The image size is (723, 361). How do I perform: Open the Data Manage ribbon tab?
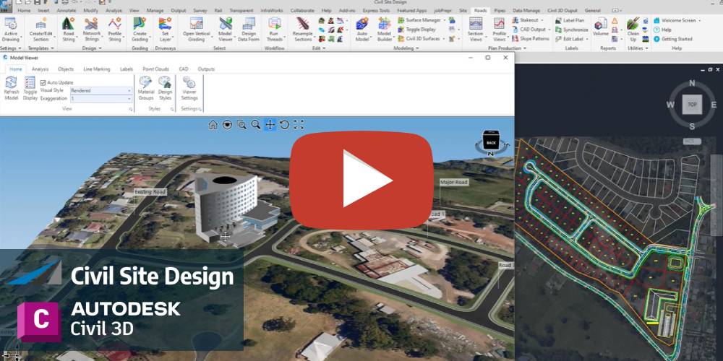click(526, 10)
